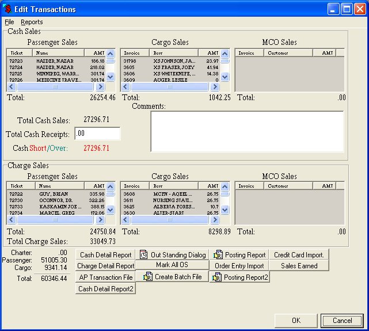Click Order Entry Import
The height and width of the screenshot is (331, 369).
[x=239, y=266]
